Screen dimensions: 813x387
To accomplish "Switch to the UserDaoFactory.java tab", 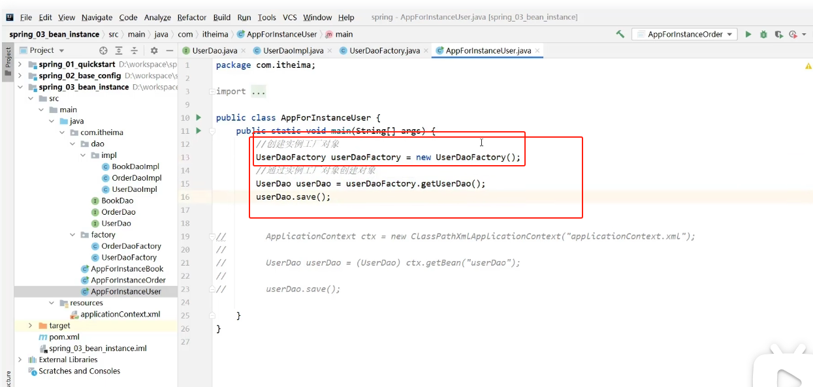I will (384, 50).
